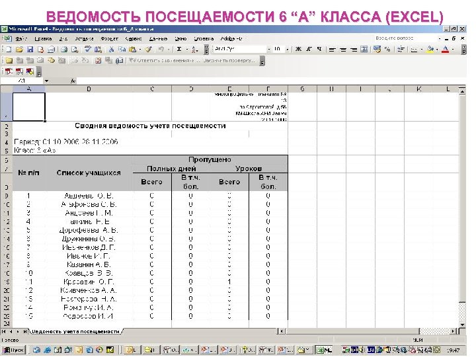Expand the Borders dropdown arrow
Viewport: 476px width, 357px height.
[x=421, y=49]
